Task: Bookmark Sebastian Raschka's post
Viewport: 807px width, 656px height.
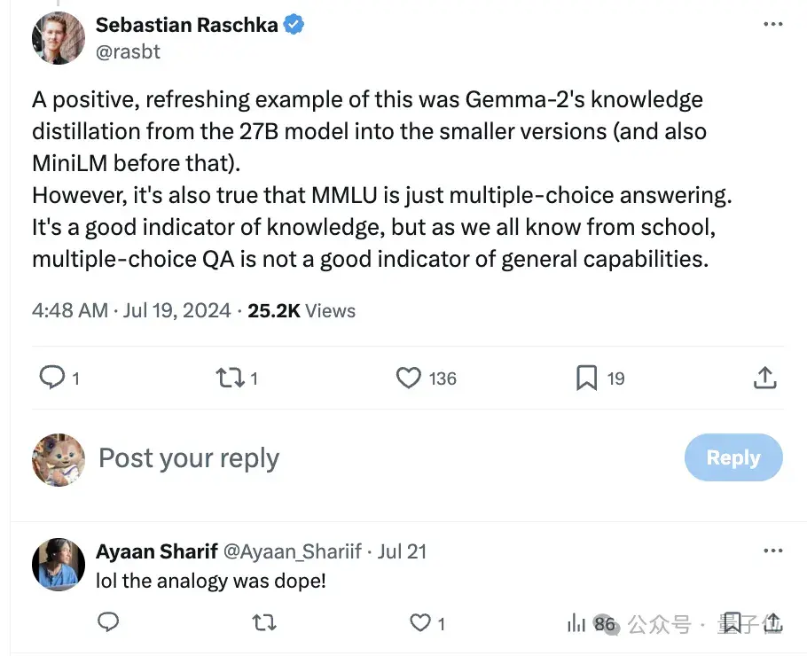Action: coord(586,379)
